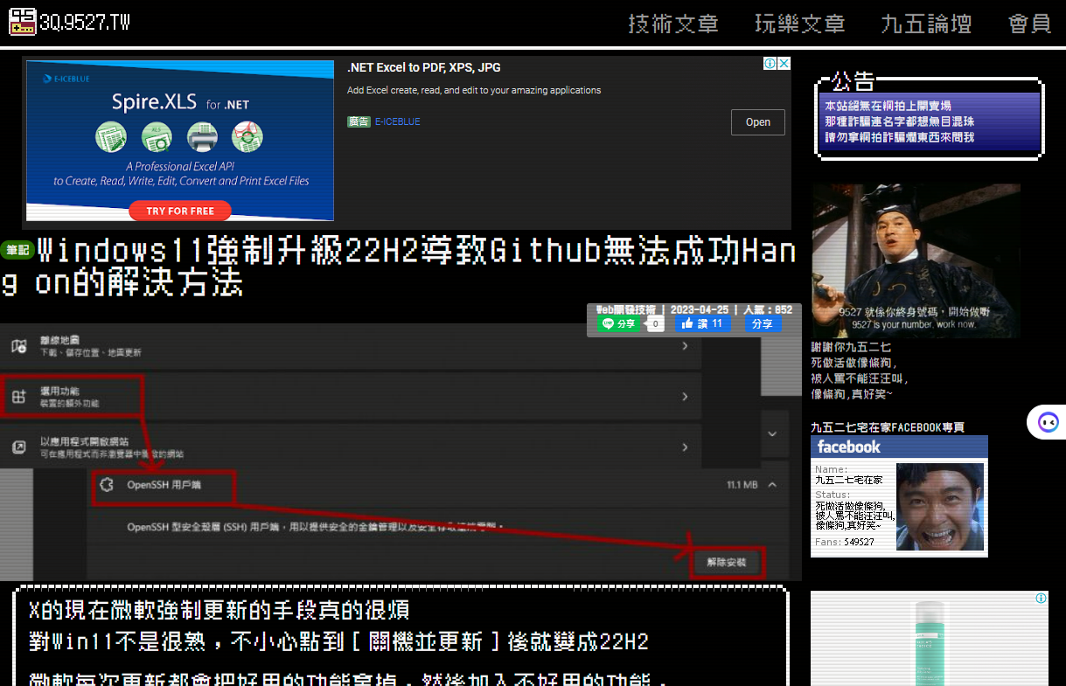
Task: Open the 會員 member menu
Action: (x=1030, y=24)
